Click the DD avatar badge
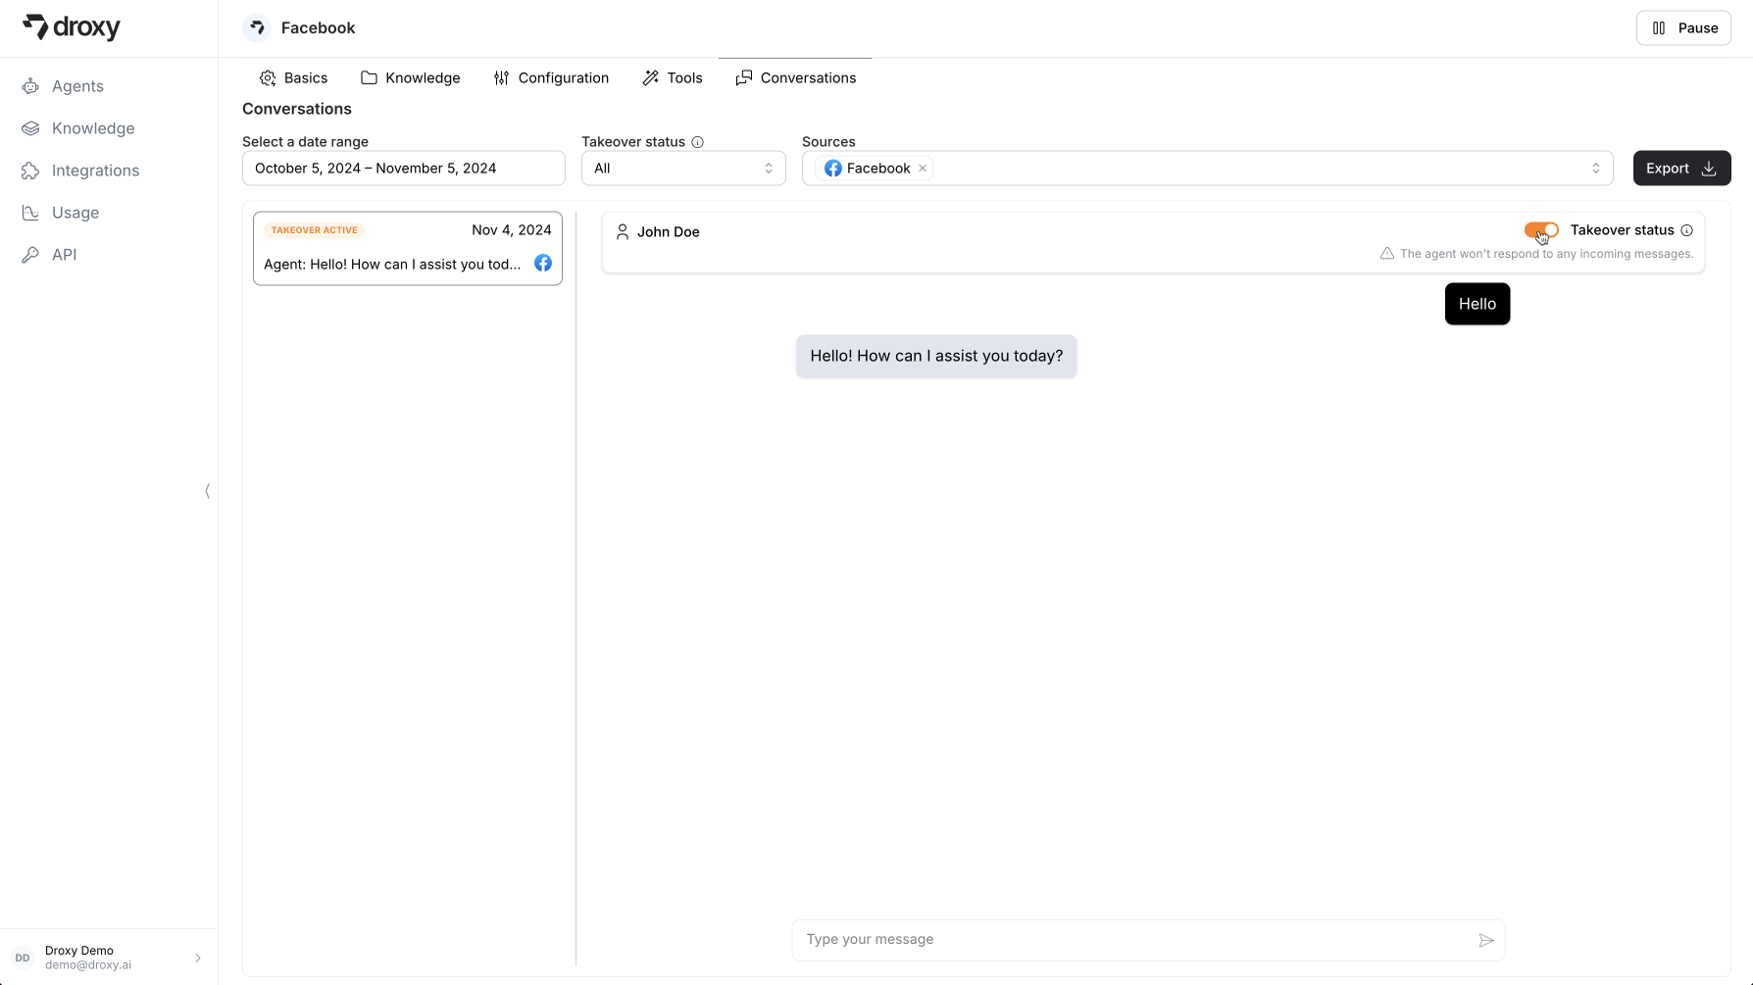Viewport: 1753px width, 985px height. pos(23,958)
